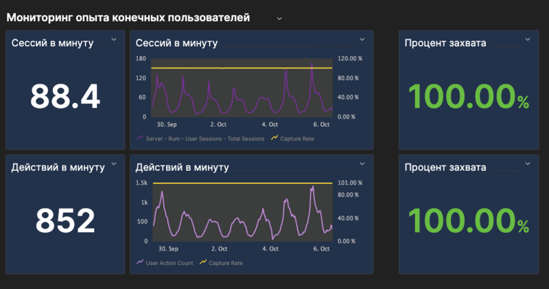The width and height of the screenshot is (549, 289).
Task: Click yellow line icon in actions chart legend
Action: [x=202, y=263]
